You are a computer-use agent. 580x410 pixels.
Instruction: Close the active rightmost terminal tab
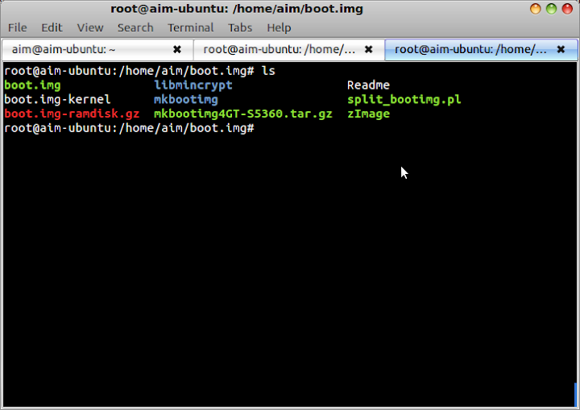tap(561, 49)
